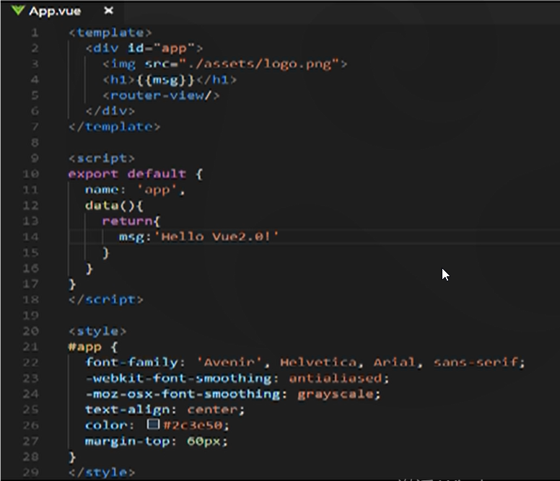Click the return{ statement
The image size is (560, 481).
[x=131, y=221]
